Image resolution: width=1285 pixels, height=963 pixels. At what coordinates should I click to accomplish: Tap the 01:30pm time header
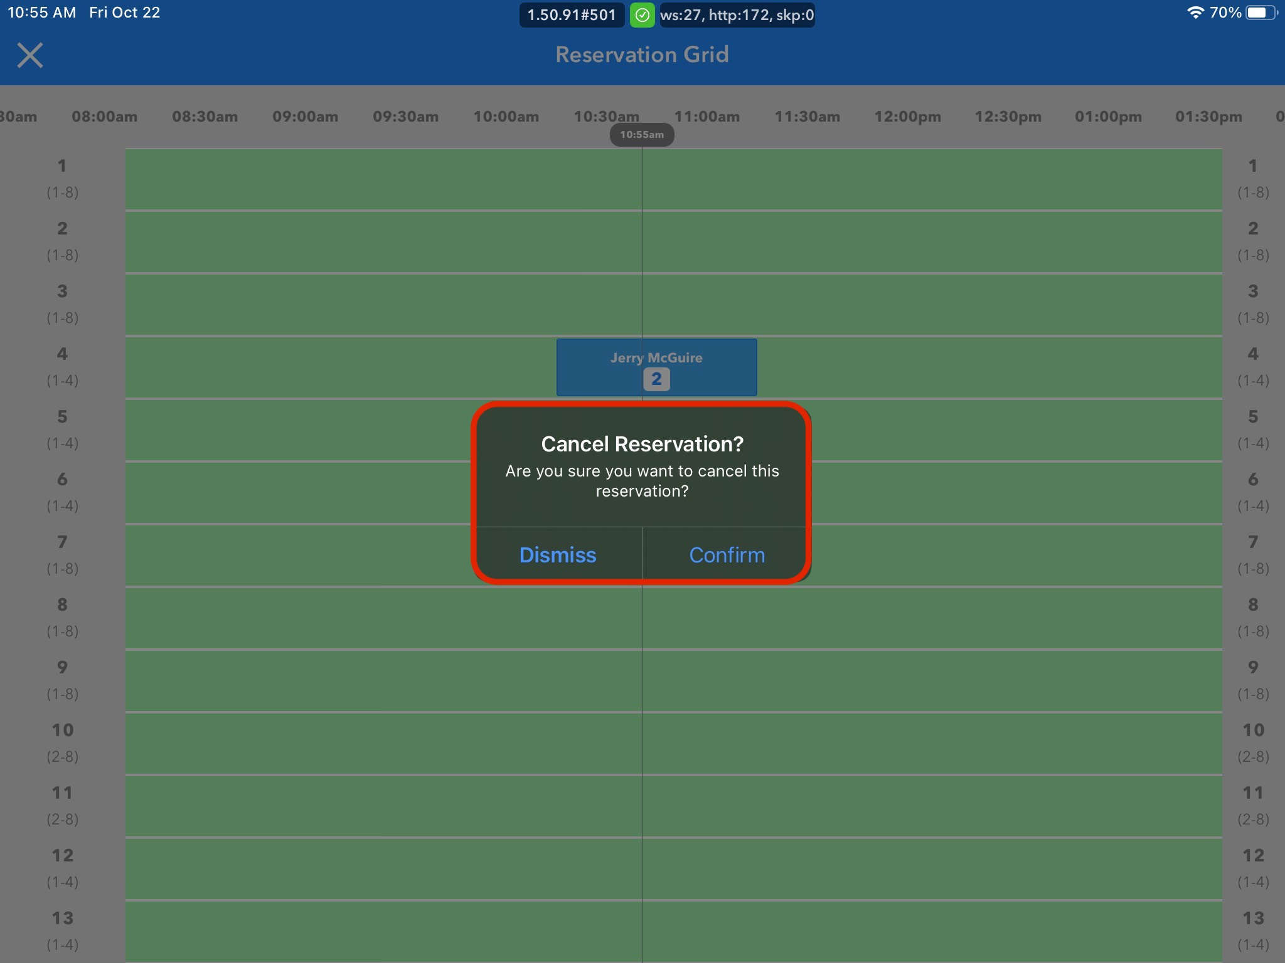click(1208, 117)
